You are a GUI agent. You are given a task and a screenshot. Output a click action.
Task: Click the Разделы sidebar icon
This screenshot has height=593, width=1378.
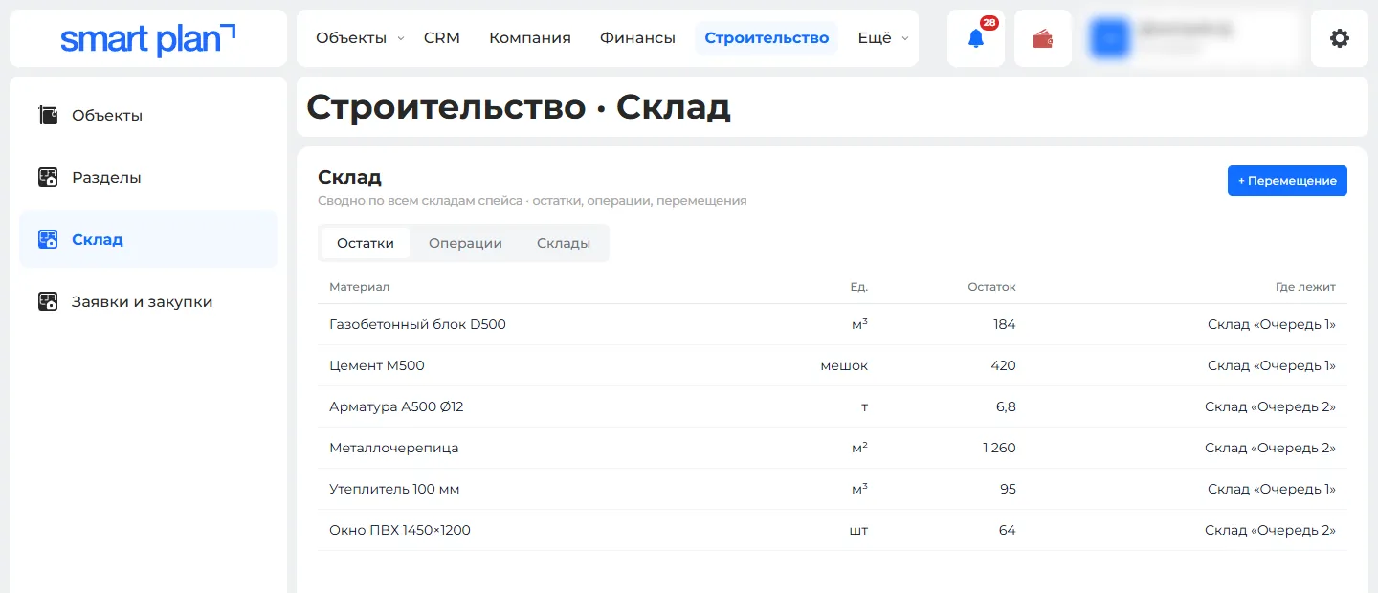pos(48,178)
